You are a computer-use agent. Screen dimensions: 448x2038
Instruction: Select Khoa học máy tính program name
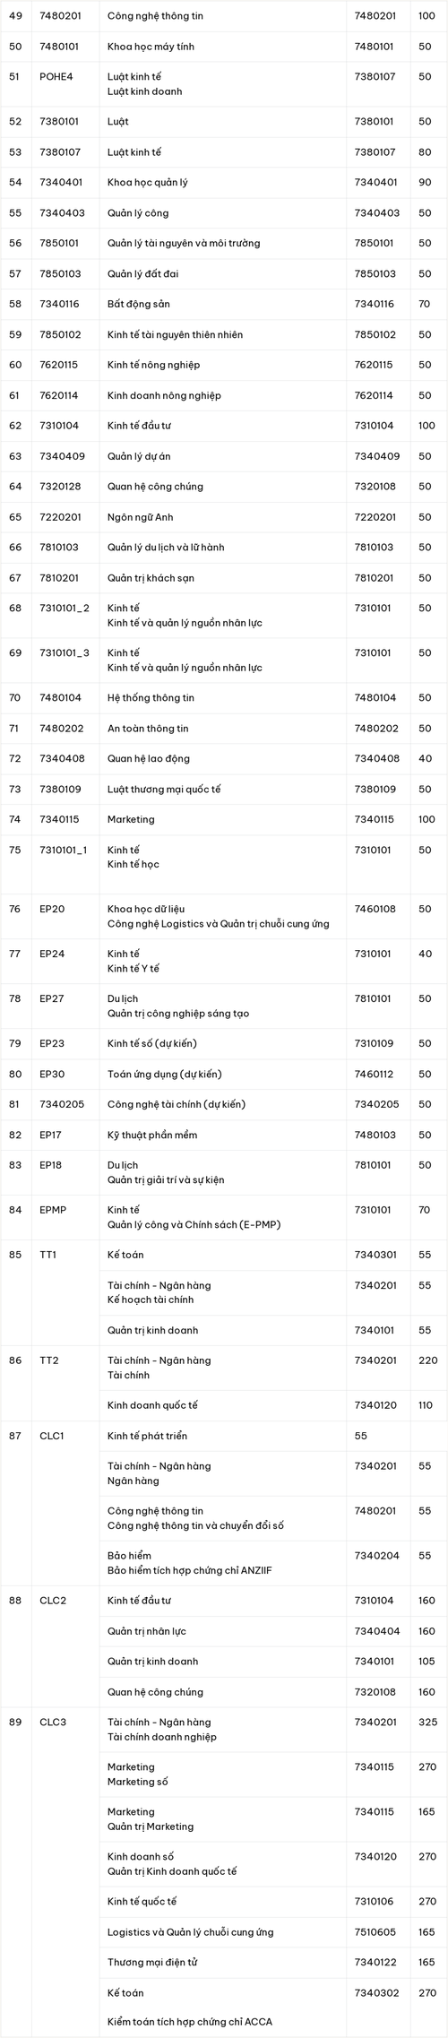151,47
